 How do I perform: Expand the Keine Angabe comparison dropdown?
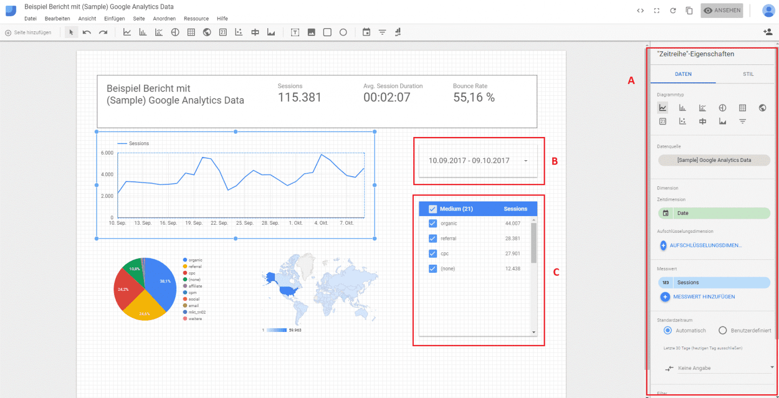pyautogui.click(x=771, y=368)
